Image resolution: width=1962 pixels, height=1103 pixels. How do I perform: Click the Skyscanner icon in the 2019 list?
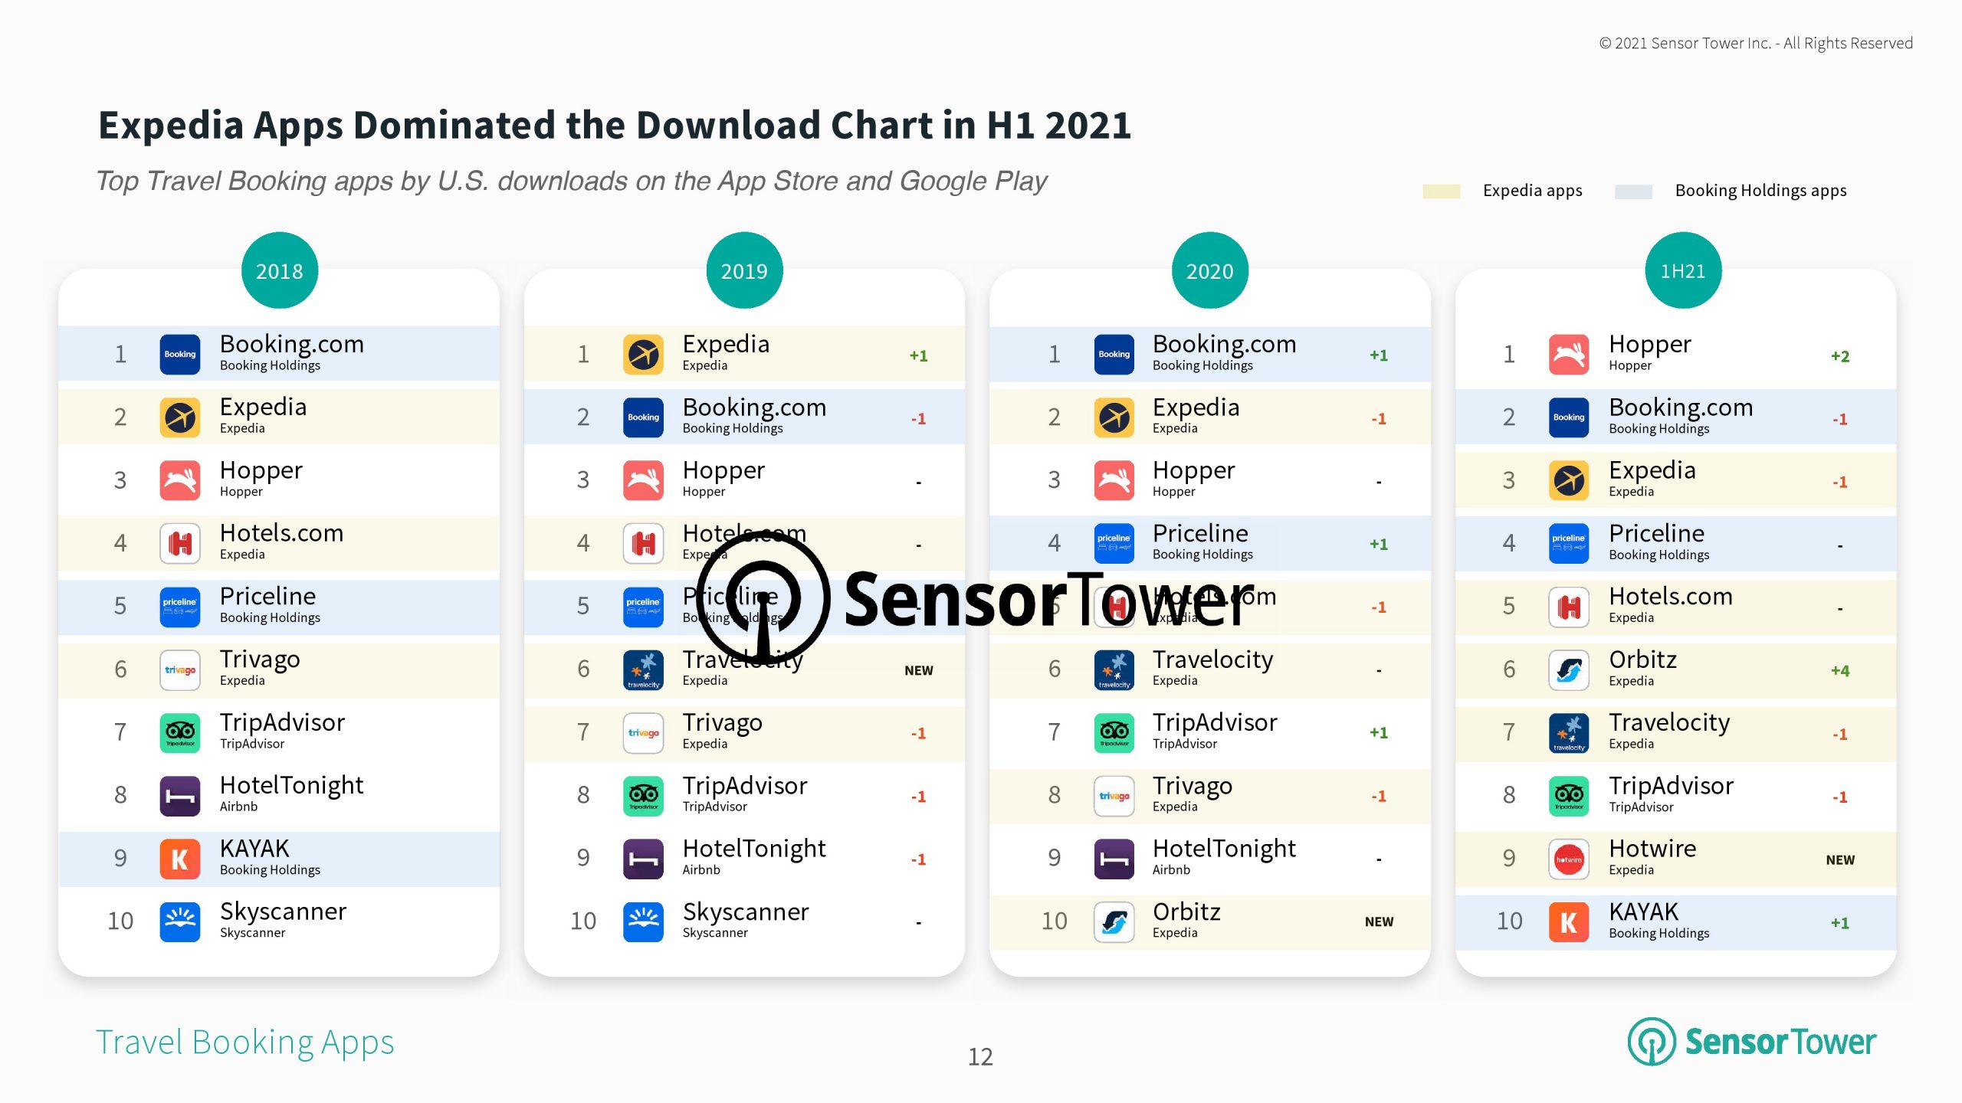(x=643, y=921)
